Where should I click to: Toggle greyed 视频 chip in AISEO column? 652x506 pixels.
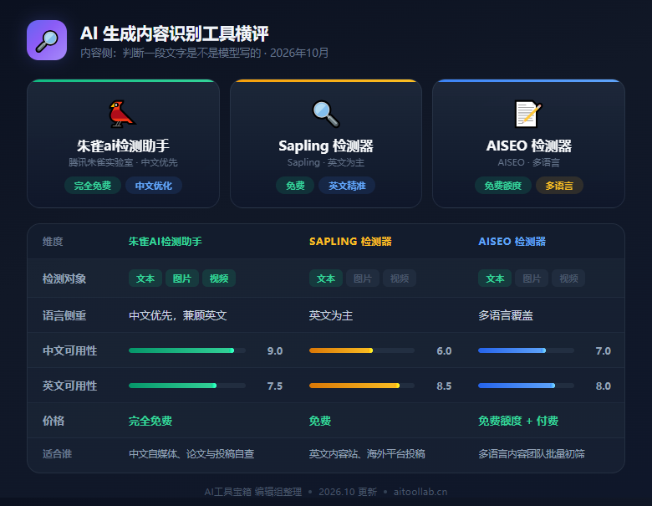(x=568, y=279)
